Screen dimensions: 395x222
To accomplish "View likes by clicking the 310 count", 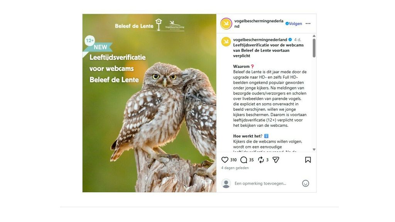I will (233, 159).
